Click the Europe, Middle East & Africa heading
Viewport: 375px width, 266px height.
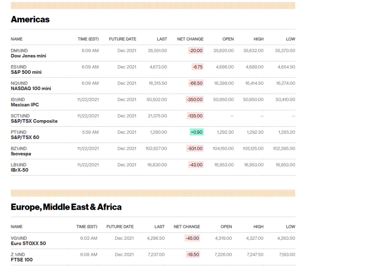tap(66, 207)
